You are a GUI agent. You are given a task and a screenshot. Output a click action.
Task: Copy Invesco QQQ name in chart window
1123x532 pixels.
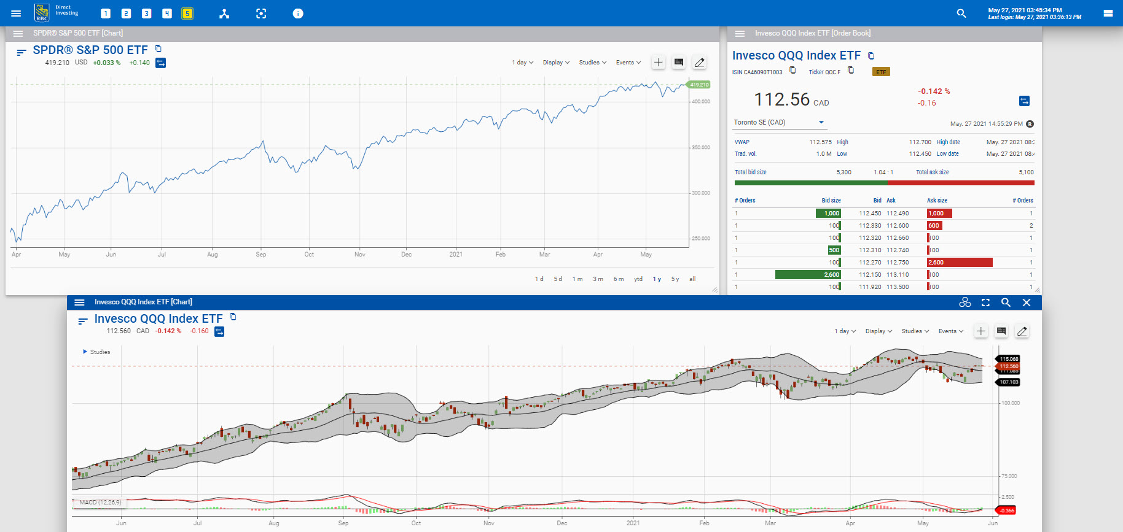point(233,317)
